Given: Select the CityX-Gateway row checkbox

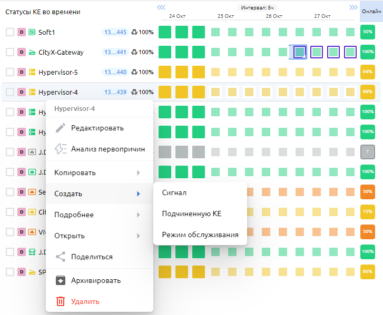Looking at the screenshot, I should [10, 52].
